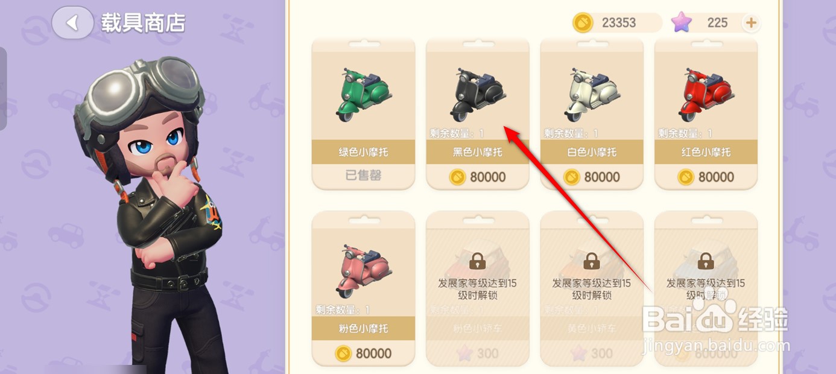
Task: Tap the gold coin balance icon
Action: [x=584, y=23]
